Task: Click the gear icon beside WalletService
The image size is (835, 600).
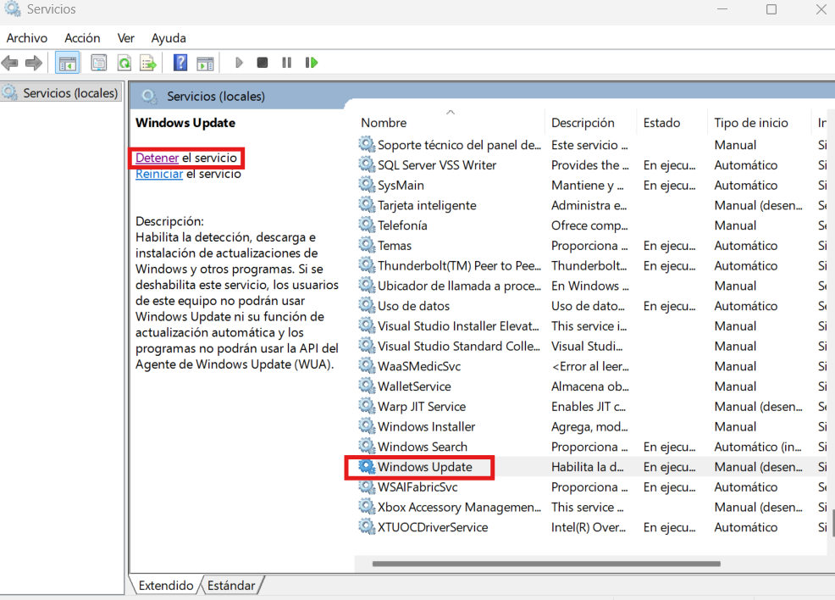Action: pyautogui.click(x=367, y=386)
